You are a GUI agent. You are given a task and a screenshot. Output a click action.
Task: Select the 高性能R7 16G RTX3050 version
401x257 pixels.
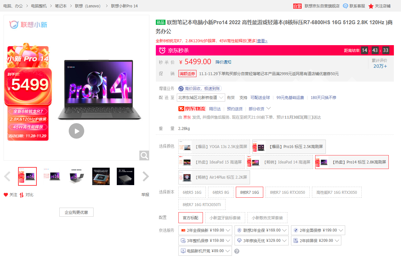(337, 192)
